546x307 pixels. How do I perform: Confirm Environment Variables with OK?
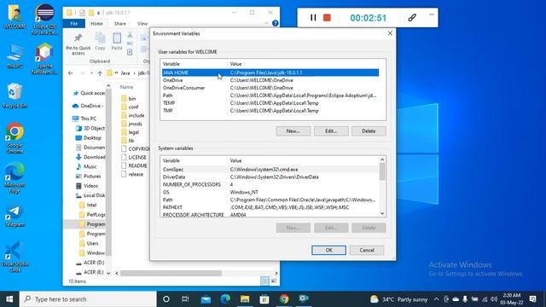pyautogui.click(x=328, y=250)
